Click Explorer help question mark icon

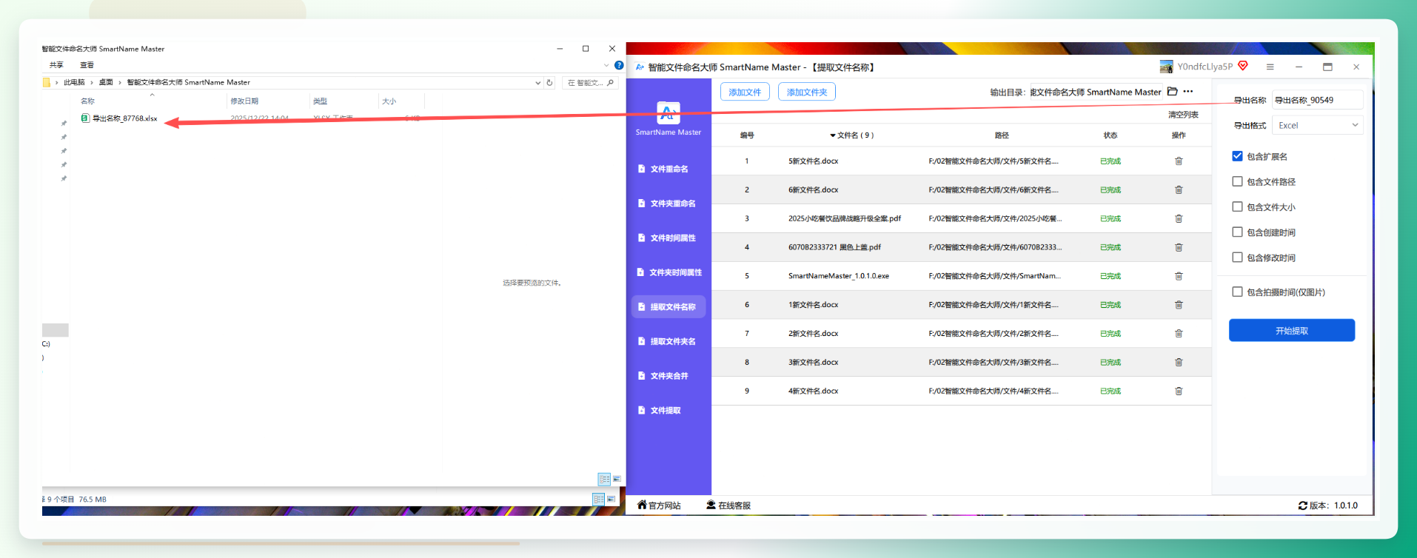click(x=619, y=65)
